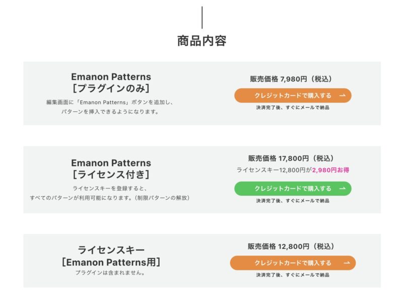The image size is (403, 296).
Task: Click the 販売価格 12,800円 price text
Action: (291, 245)
